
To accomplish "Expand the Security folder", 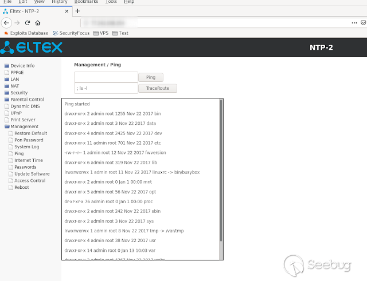I will click(x=16, y=93).
